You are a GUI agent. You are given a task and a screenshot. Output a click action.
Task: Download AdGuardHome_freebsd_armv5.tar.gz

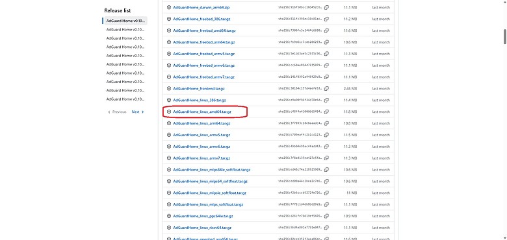203,54
